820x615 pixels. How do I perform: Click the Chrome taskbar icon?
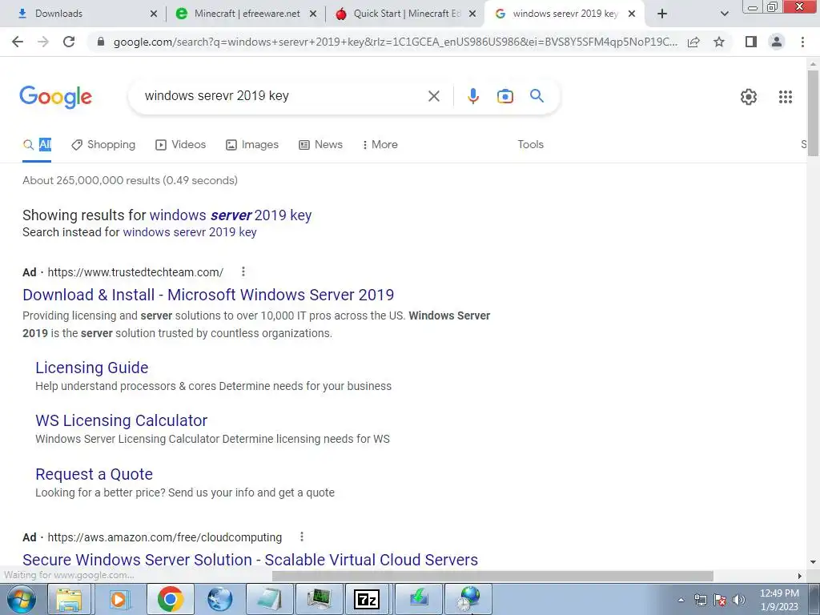(x=170, y=599)
